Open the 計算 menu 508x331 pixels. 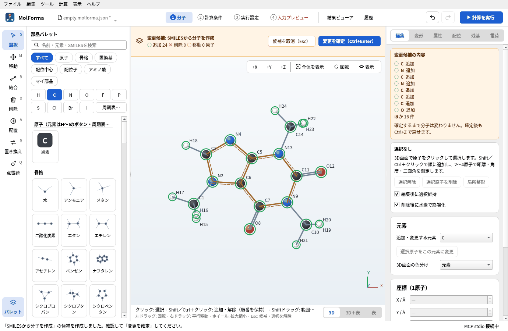[63, 4]
